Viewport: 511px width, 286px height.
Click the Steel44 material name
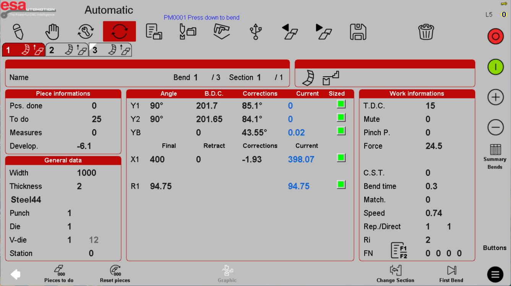(26, 200)
